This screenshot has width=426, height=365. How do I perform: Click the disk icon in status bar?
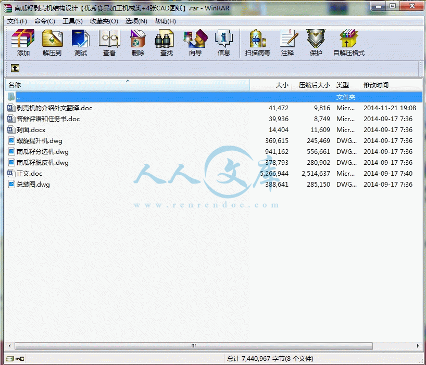point(10,359)
